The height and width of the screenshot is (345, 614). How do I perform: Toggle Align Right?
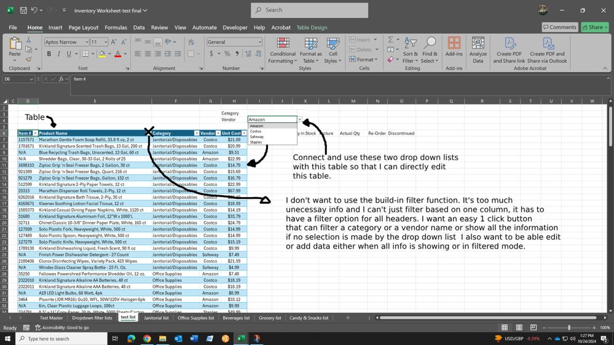[x=157, y=54]
